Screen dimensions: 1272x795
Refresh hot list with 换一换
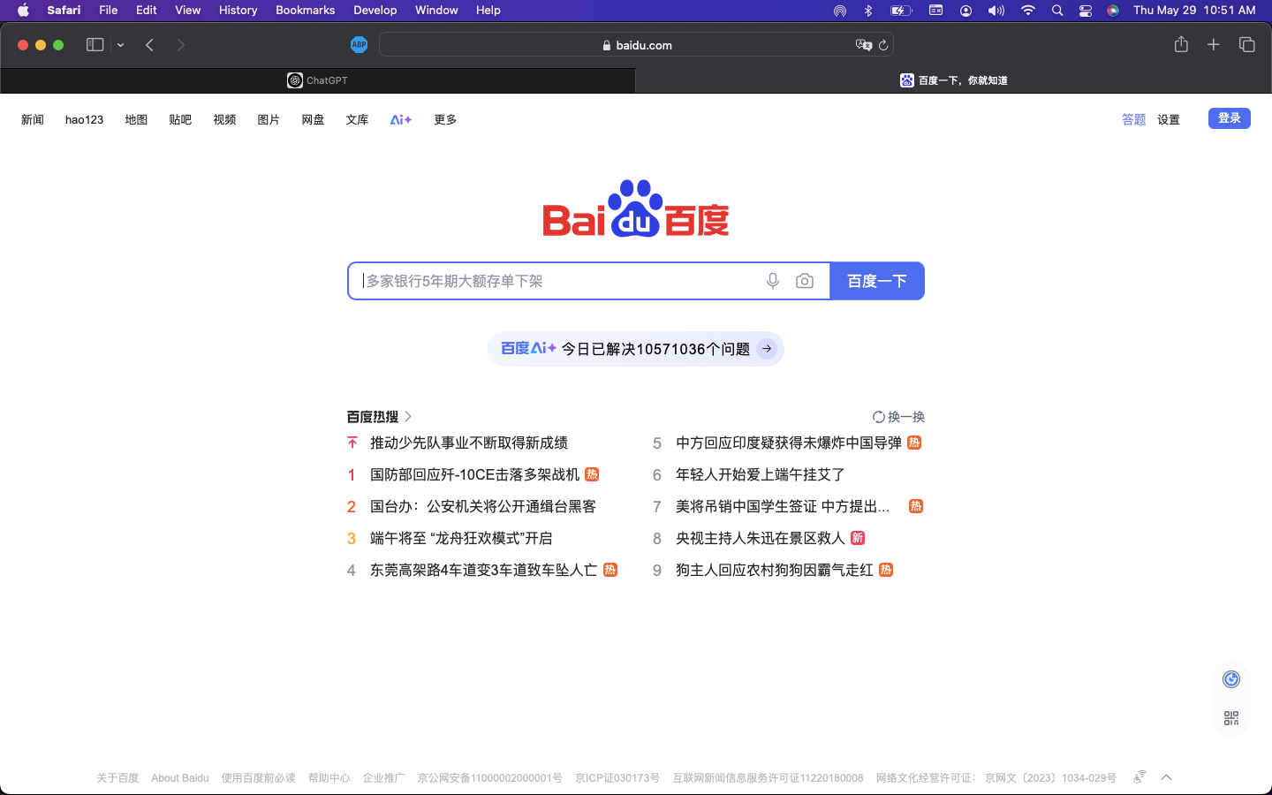[898, 417]
